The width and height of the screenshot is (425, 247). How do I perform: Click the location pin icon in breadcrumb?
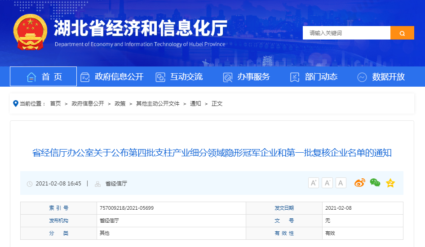click(x=16, y=103)
